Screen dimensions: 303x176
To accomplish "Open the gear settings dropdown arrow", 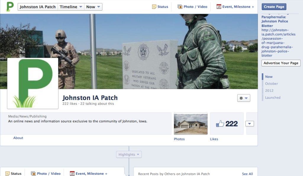I will (246, 98).
